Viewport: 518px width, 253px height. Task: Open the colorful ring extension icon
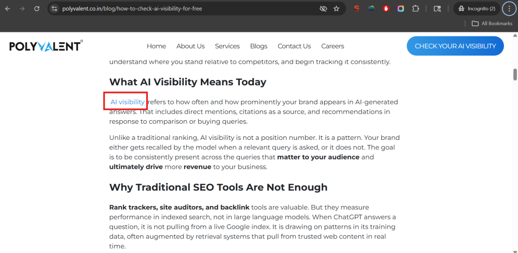pos(401,9)
